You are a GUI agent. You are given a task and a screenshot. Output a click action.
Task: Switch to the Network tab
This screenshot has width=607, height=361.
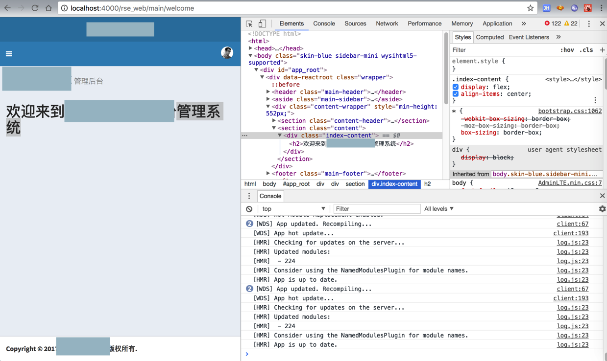[387, 23]
